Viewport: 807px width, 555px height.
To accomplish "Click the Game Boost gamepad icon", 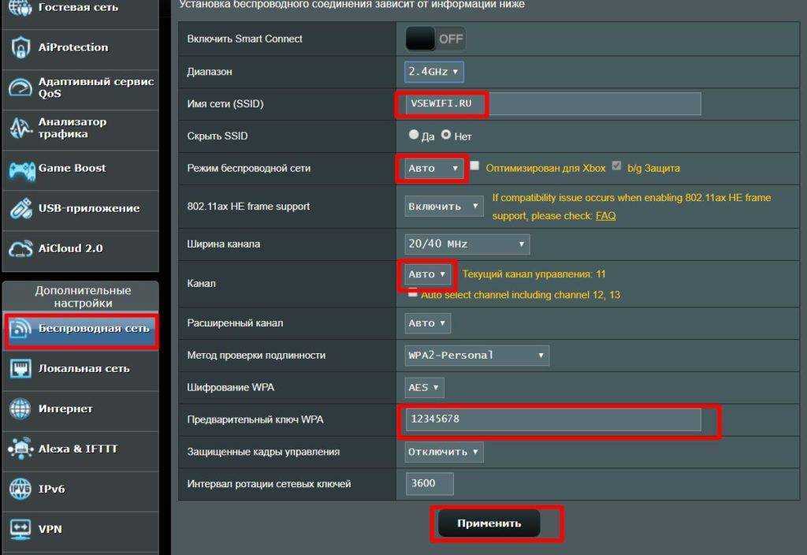I will tap(21, 170).
